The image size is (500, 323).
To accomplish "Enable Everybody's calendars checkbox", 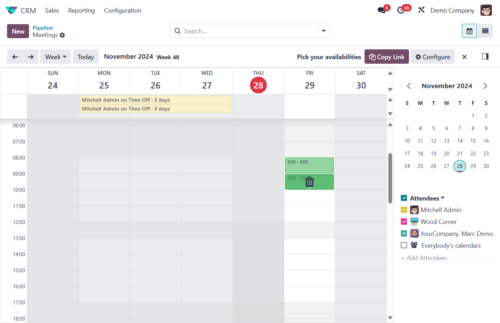I will (x=404, y=245).
